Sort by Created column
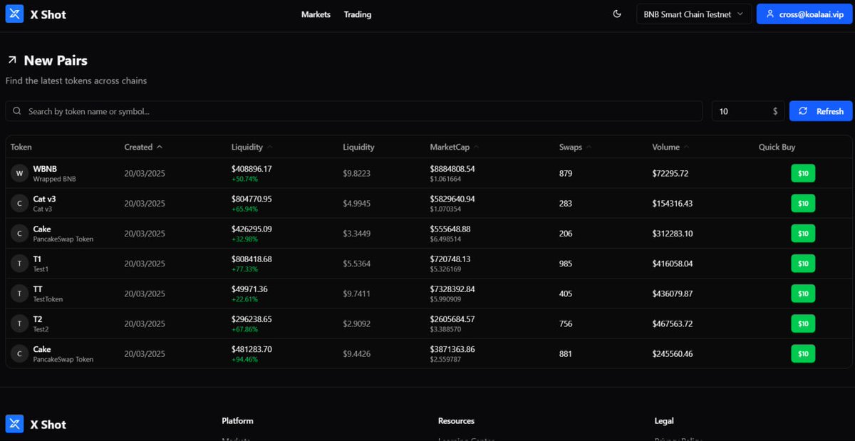The width and height of the screenshot is (855, 441). (x=143, y=147)
